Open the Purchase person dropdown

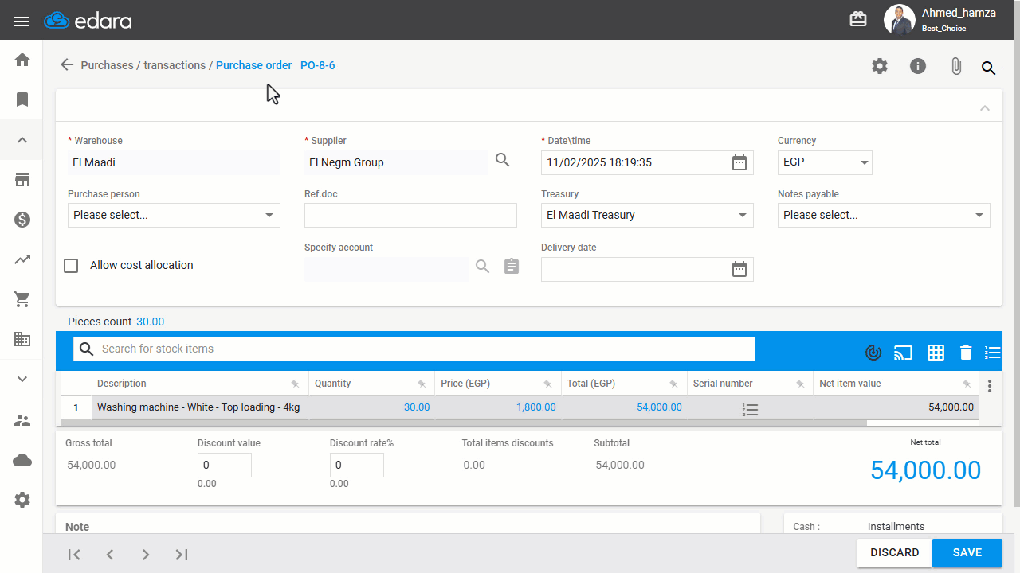click(174, 215)
